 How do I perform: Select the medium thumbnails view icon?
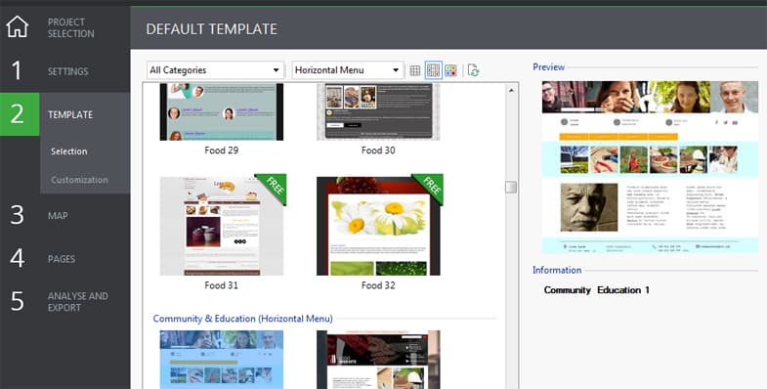coord(434,70)
